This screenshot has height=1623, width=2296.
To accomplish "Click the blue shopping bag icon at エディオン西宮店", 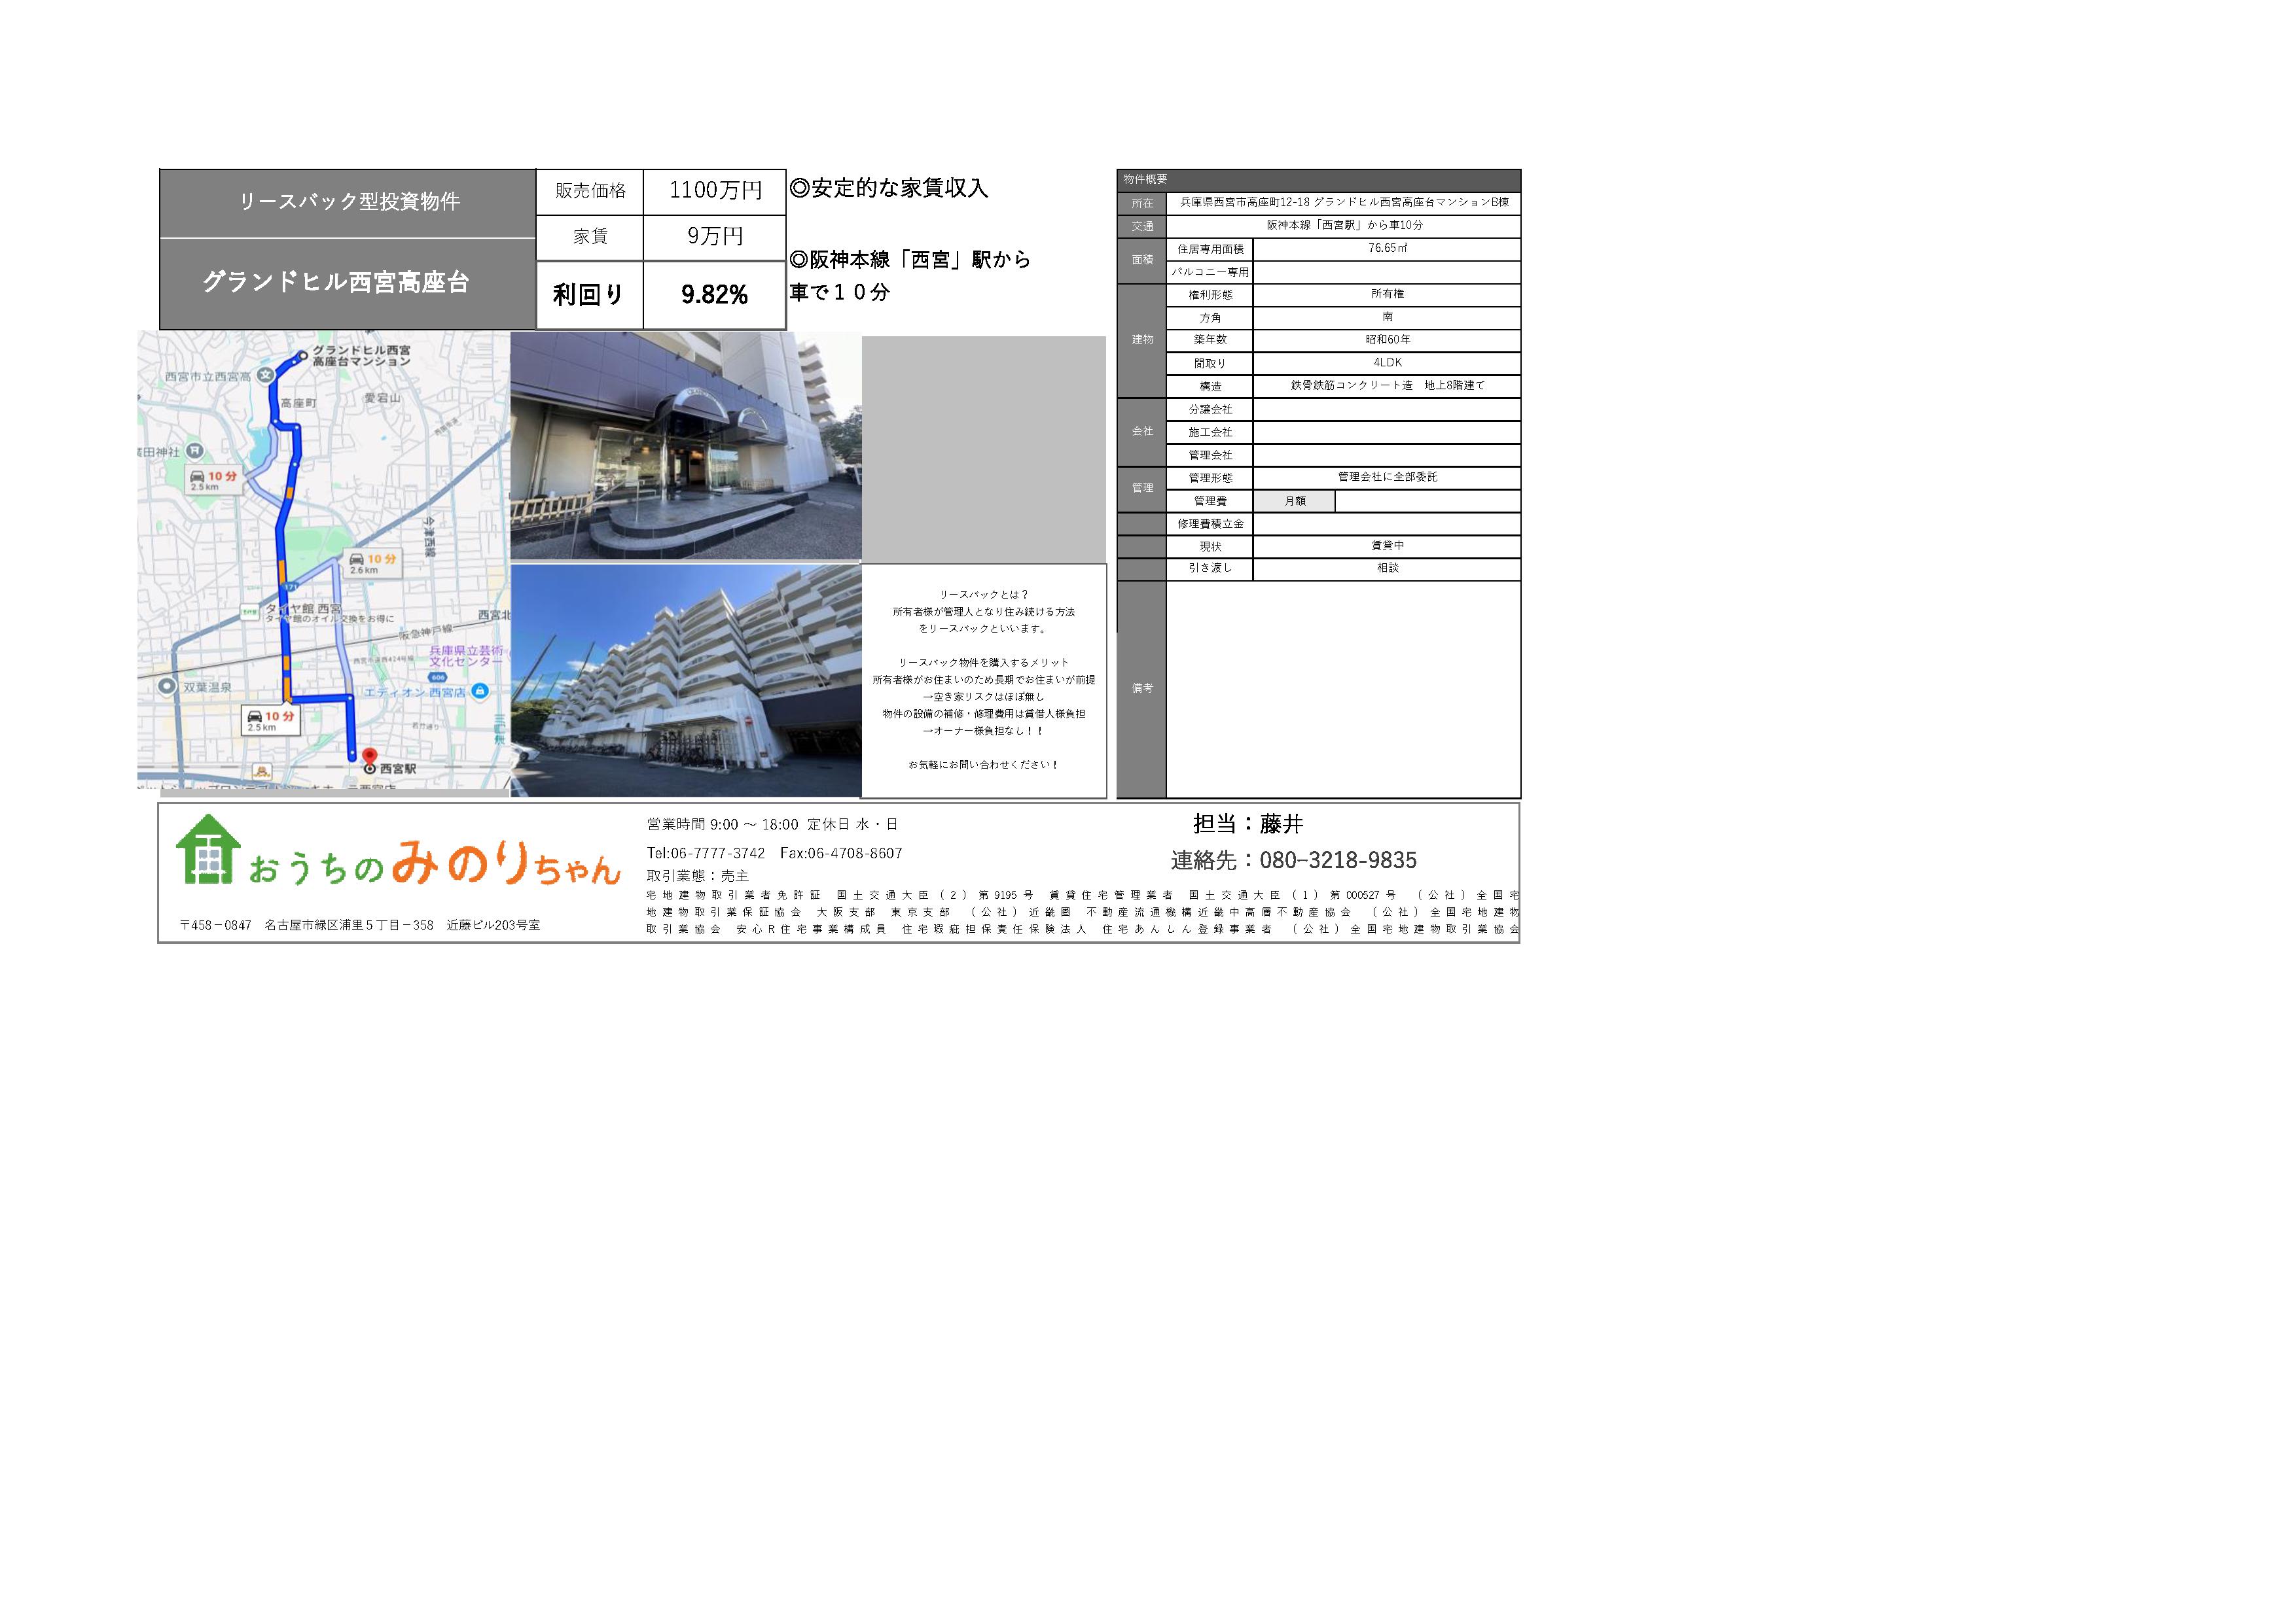I will coord(480,691).
